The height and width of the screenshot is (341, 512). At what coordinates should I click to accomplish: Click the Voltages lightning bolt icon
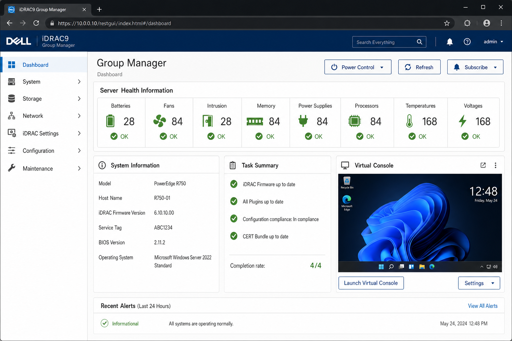463,121
